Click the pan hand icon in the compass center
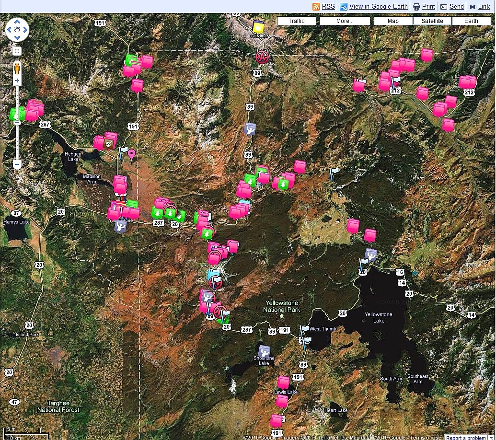Image resolution: width=496 pixels, height=440 pixels. click(17, 29)
